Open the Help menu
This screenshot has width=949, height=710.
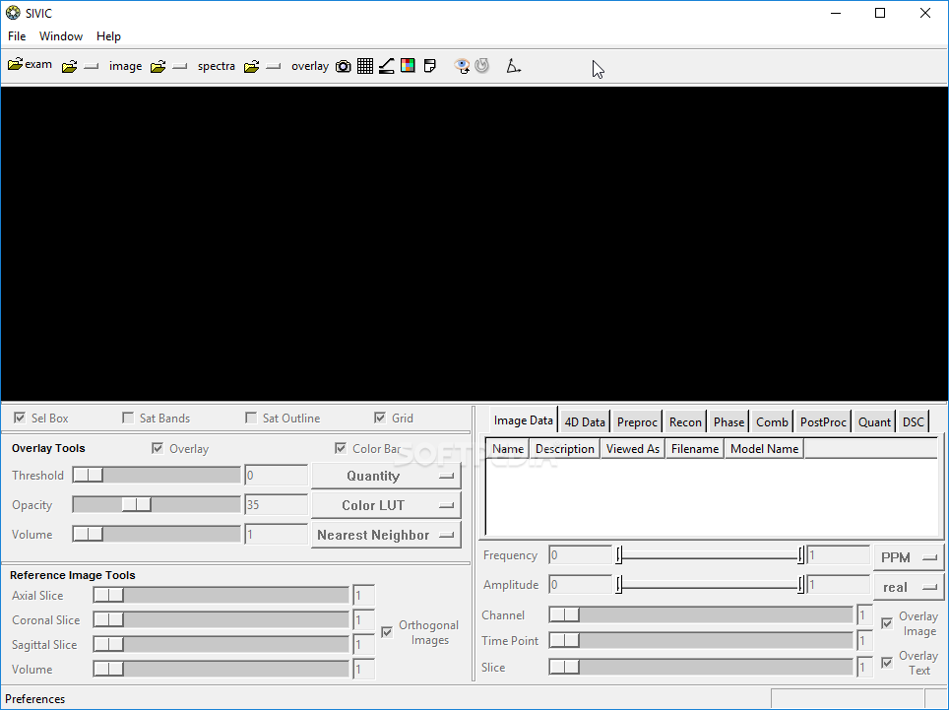click(108, 36)
